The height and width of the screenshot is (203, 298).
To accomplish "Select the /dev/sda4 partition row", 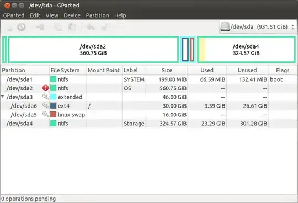I will point(149,124).
